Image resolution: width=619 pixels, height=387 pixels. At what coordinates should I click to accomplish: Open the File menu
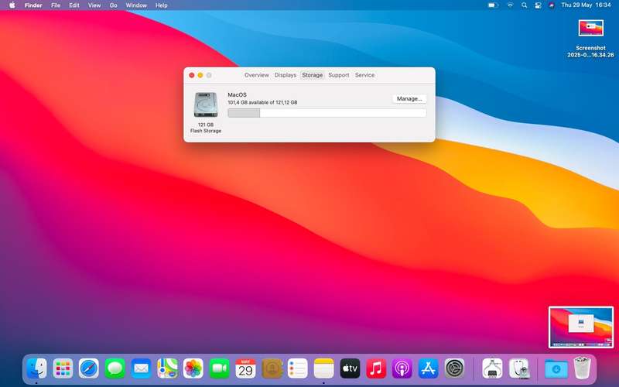pos(56,5)
